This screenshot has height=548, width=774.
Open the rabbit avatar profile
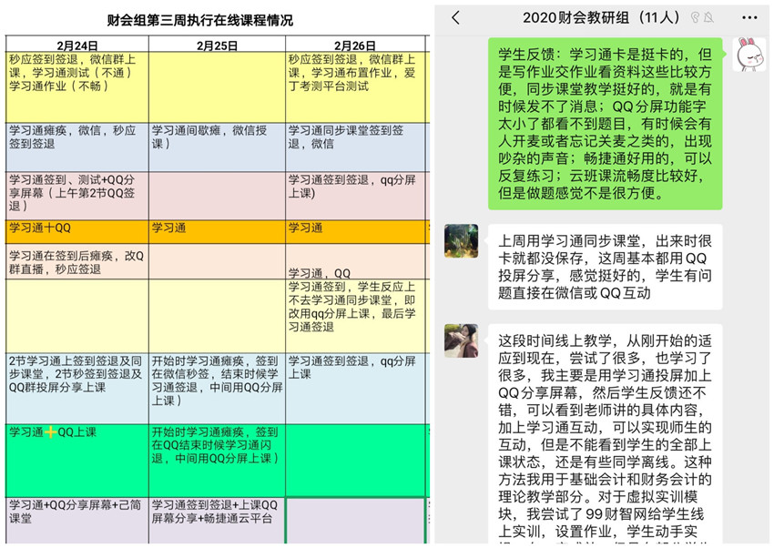tap(749, 55)
